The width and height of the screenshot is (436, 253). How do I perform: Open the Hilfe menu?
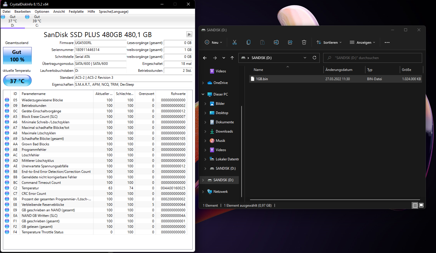click(x=91, y=12)
